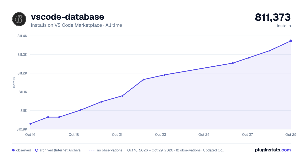Click the Oct 21 x-axis label

pyautogui.click(x=117, y=135)
